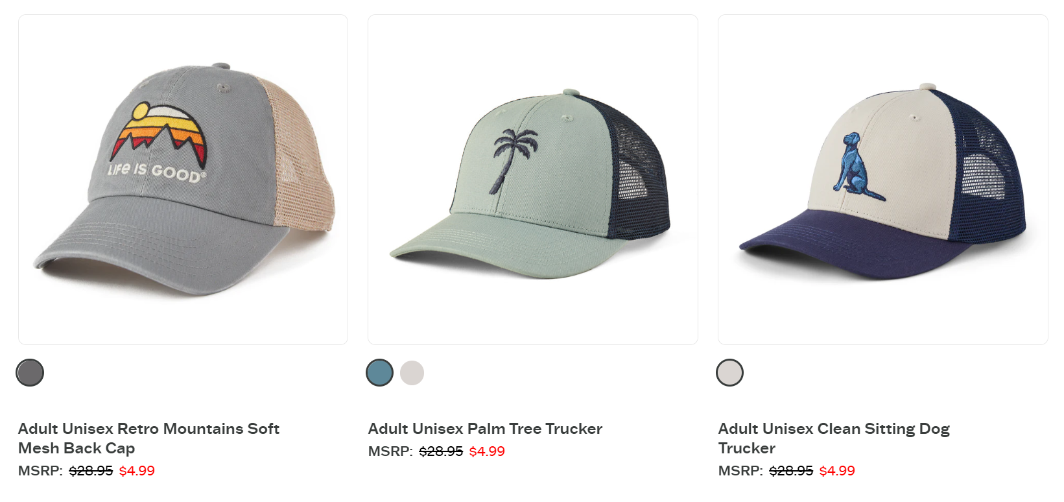1064x502 pixels.
Task: Open the Retro Mountains gray cap product image
Action: point(183,180)
